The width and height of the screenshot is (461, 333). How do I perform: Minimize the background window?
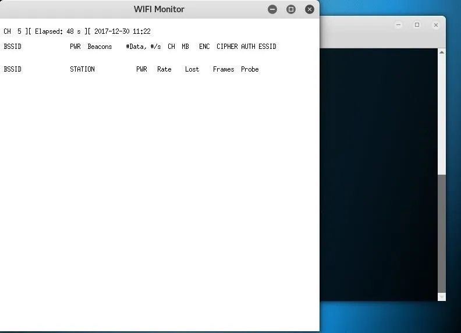pyautogui.click(x=398, y=25)
